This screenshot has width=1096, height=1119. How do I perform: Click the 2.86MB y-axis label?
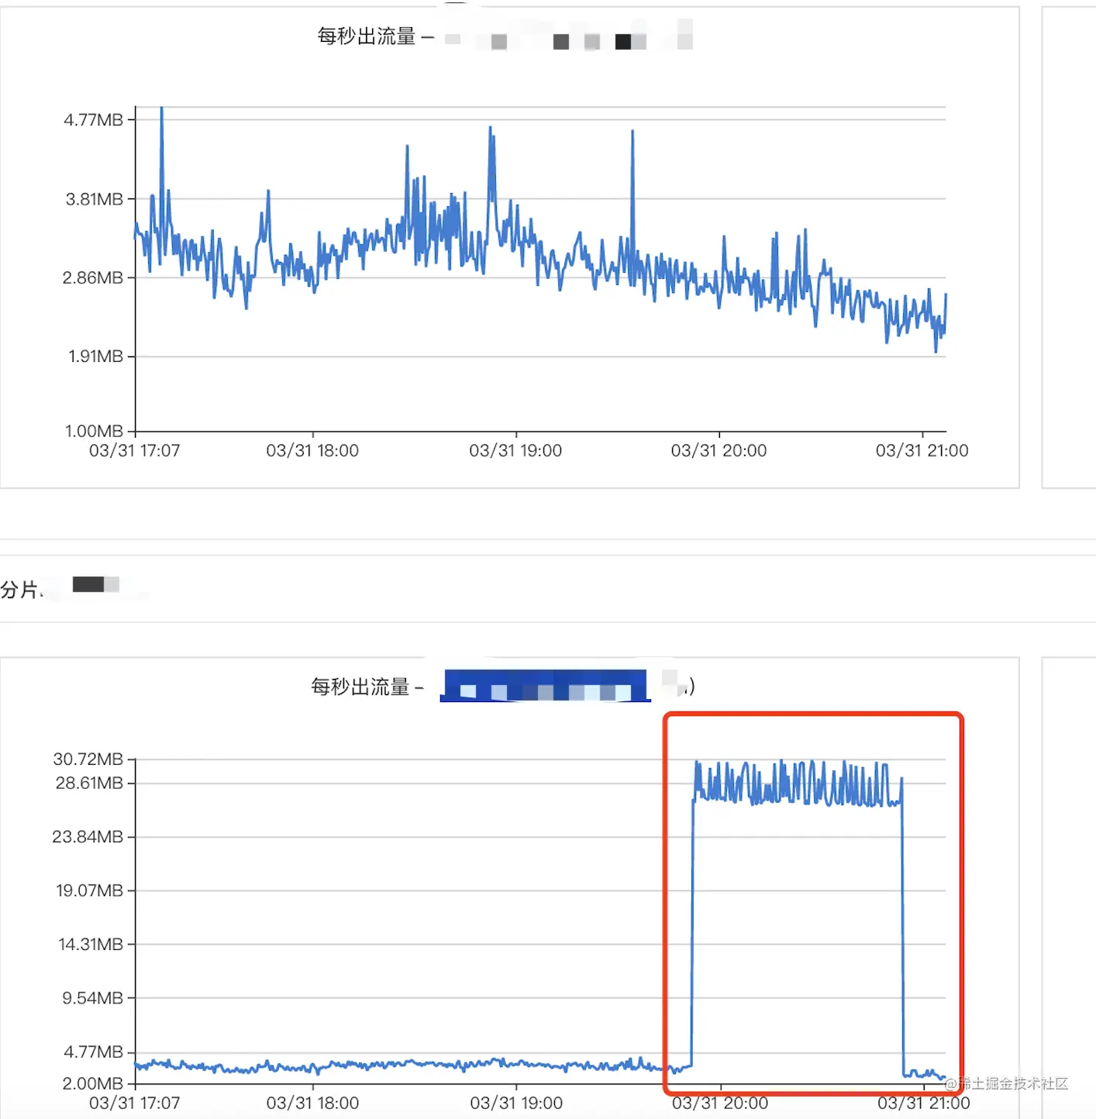[x=93, y=277]
